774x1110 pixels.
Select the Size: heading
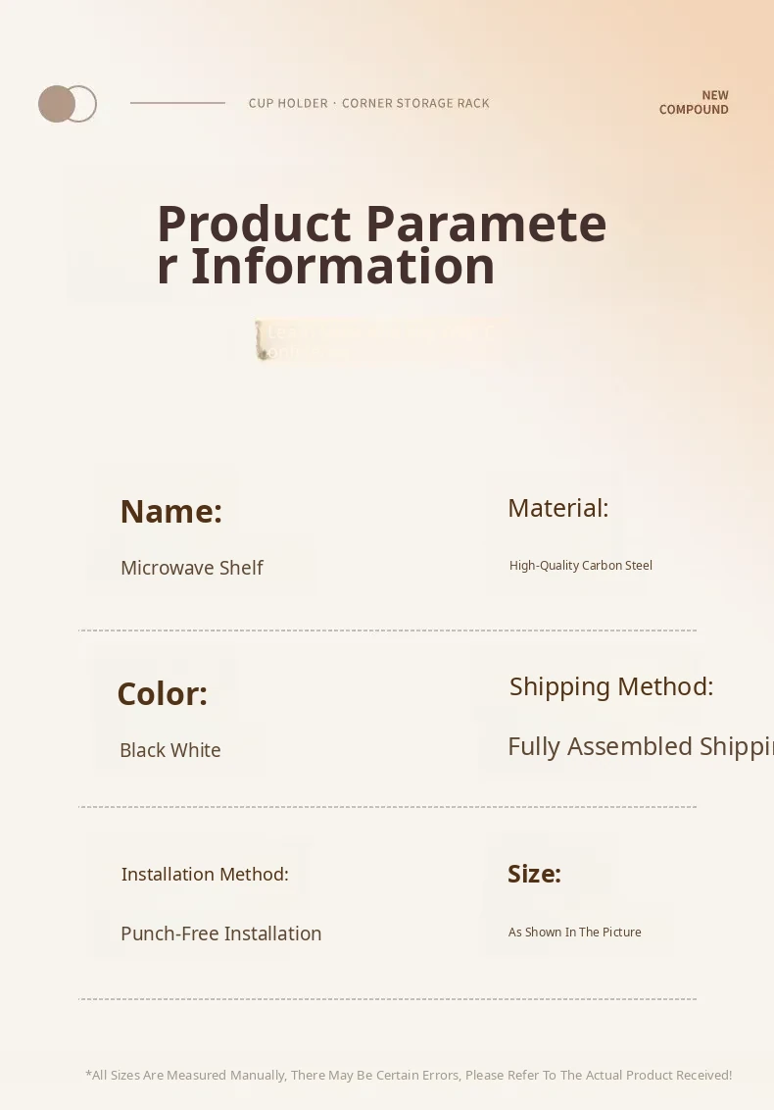[x=534, y=874]
